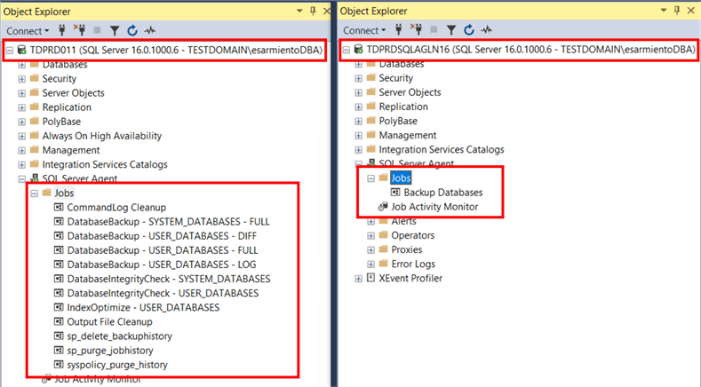The image size is (701, 387).
Task: Expand Error Logs folder in right panel
Action: (x=370, y=265)
